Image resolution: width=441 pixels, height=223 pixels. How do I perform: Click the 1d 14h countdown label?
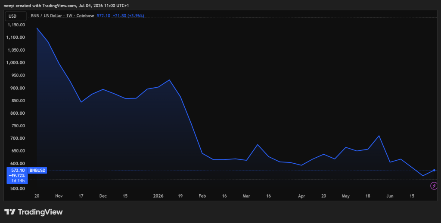click(18, 181)
